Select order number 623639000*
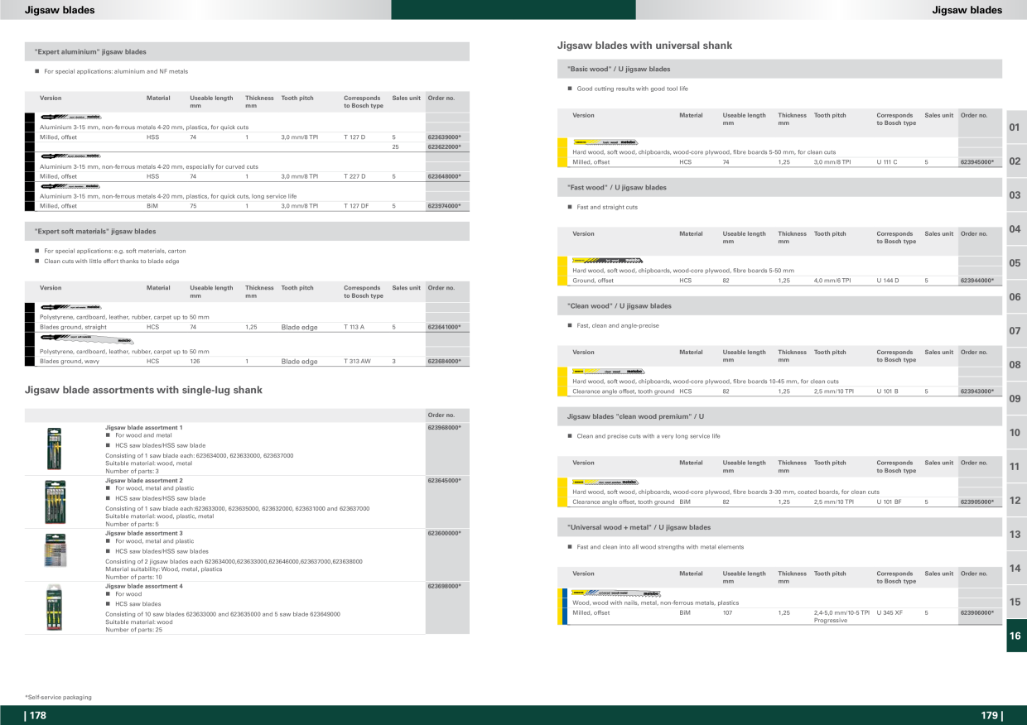 coord(444,137)
